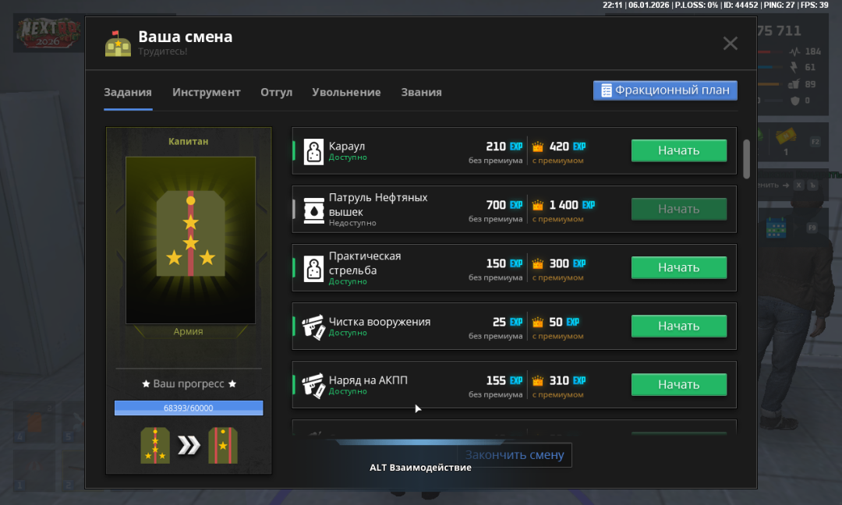Click the next rank shoulder strap icon
The image size is (842, 505).
point(223,446)
